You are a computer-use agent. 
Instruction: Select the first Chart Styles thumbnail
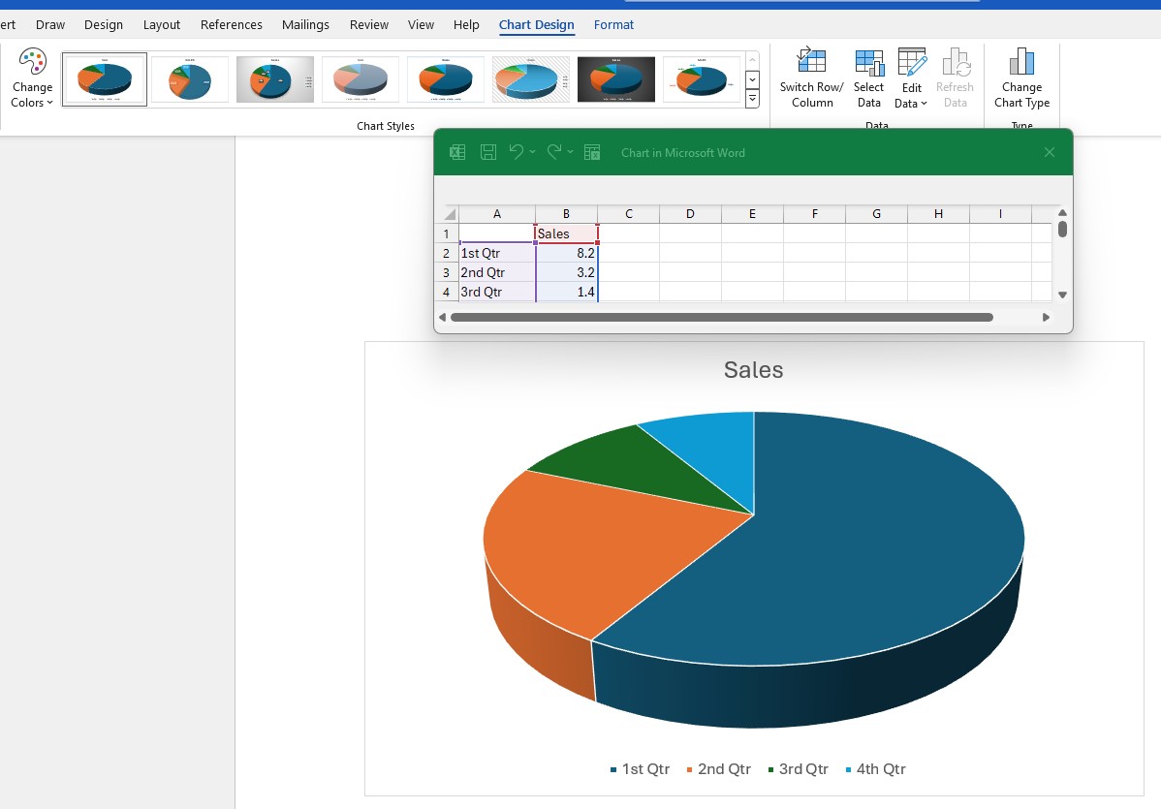pos(104,78)
